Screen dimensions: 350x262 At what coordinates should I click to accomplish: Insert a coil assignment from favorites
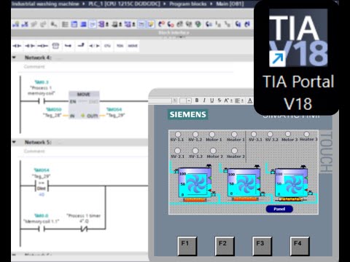pos(43,46)
